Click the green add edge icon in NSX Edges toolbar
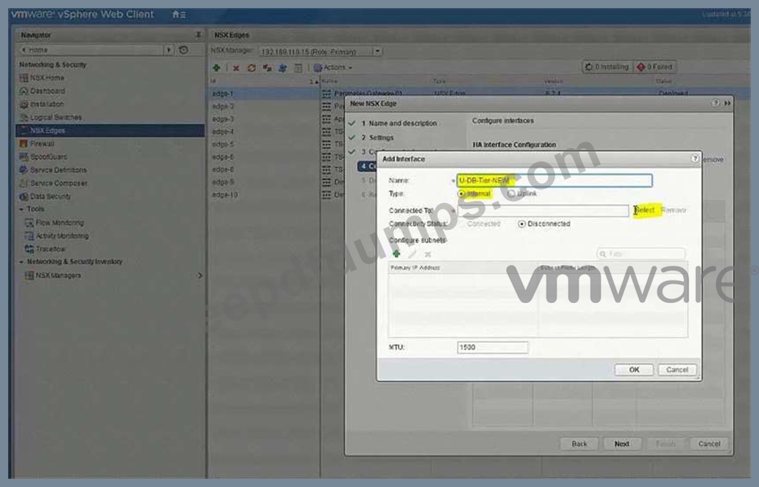Viewport: 759px width, 487px height. pyautogui.click(x=216, y=68)
